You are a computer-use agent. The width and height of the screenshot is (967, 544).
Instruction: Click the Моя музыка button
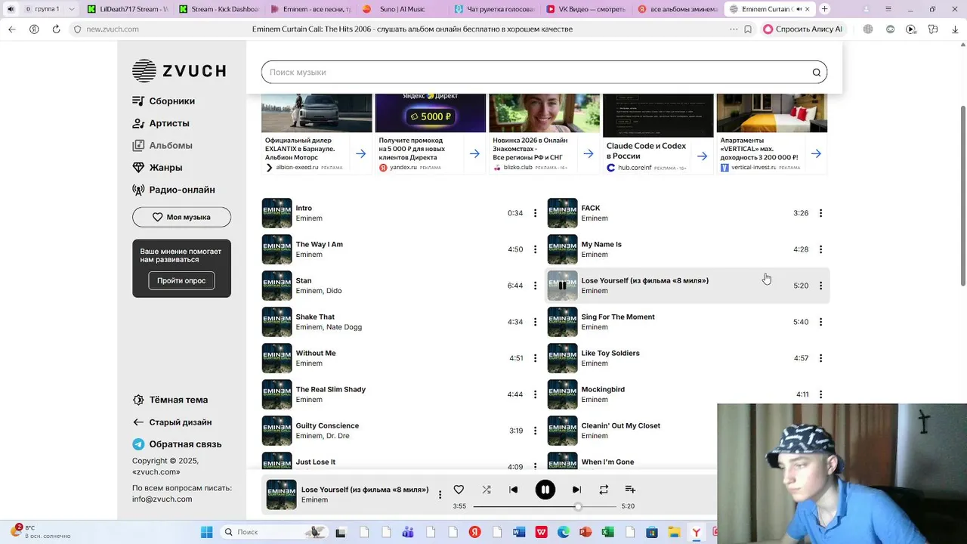[x=181, y=217]
